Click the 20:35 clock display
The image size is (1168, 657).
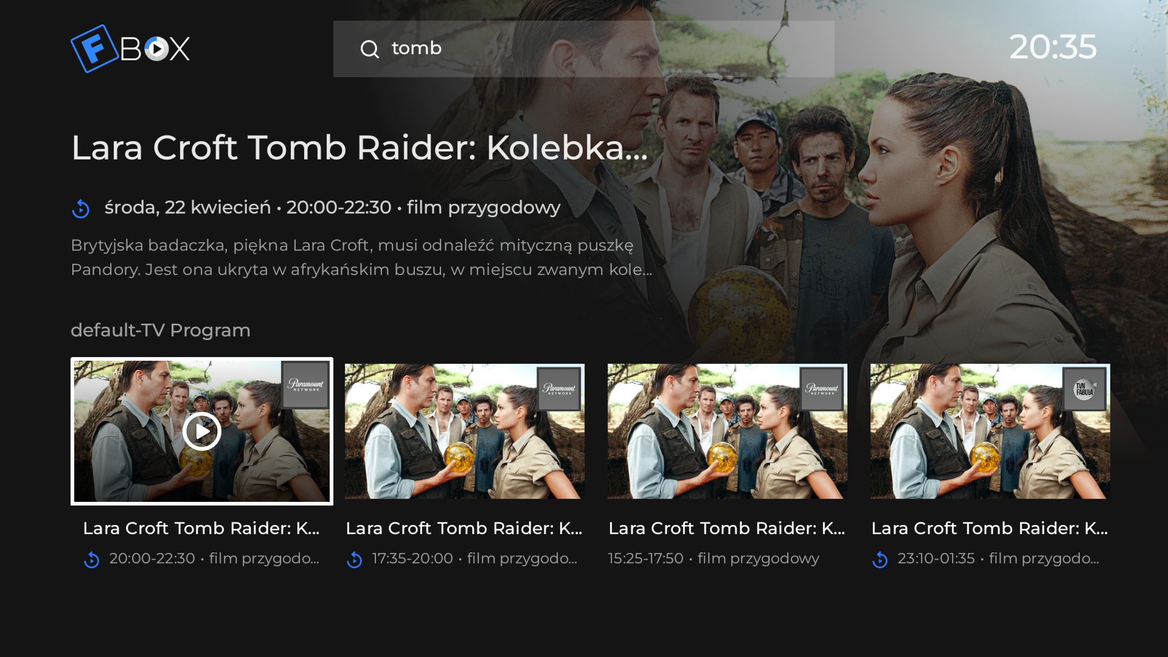(x=1052, y=47)
